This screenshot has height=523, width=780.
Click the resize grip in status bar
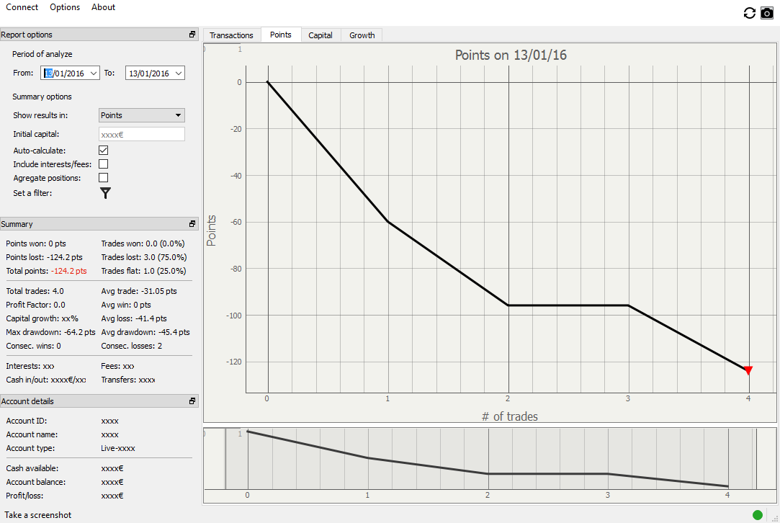coord(775,518)
